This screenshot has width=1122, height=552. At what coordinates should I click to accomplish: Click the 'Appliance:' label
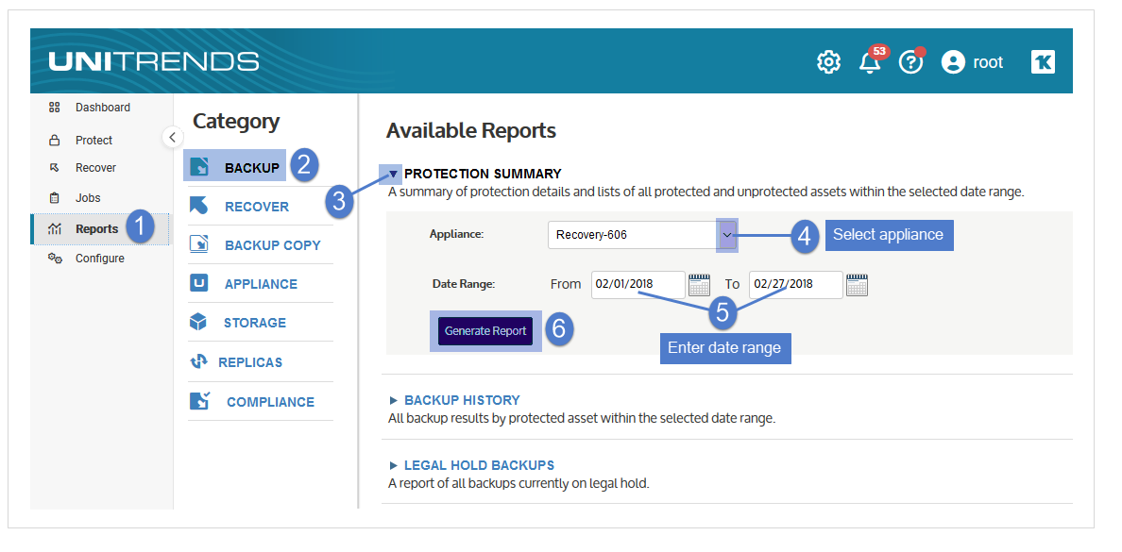[x=456, y=234]
